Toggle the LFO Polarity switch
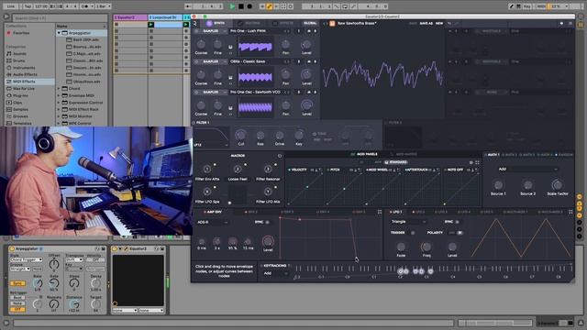The height and width of the screenshot is (330, 587). [x=456, y=233]
